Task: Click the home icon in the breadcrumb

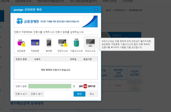Action: (107, 10)
